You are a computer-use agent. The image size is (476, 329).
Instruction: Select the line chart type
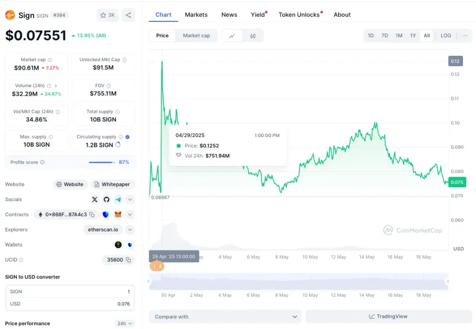pyautogui.click(x=232, y=36)
